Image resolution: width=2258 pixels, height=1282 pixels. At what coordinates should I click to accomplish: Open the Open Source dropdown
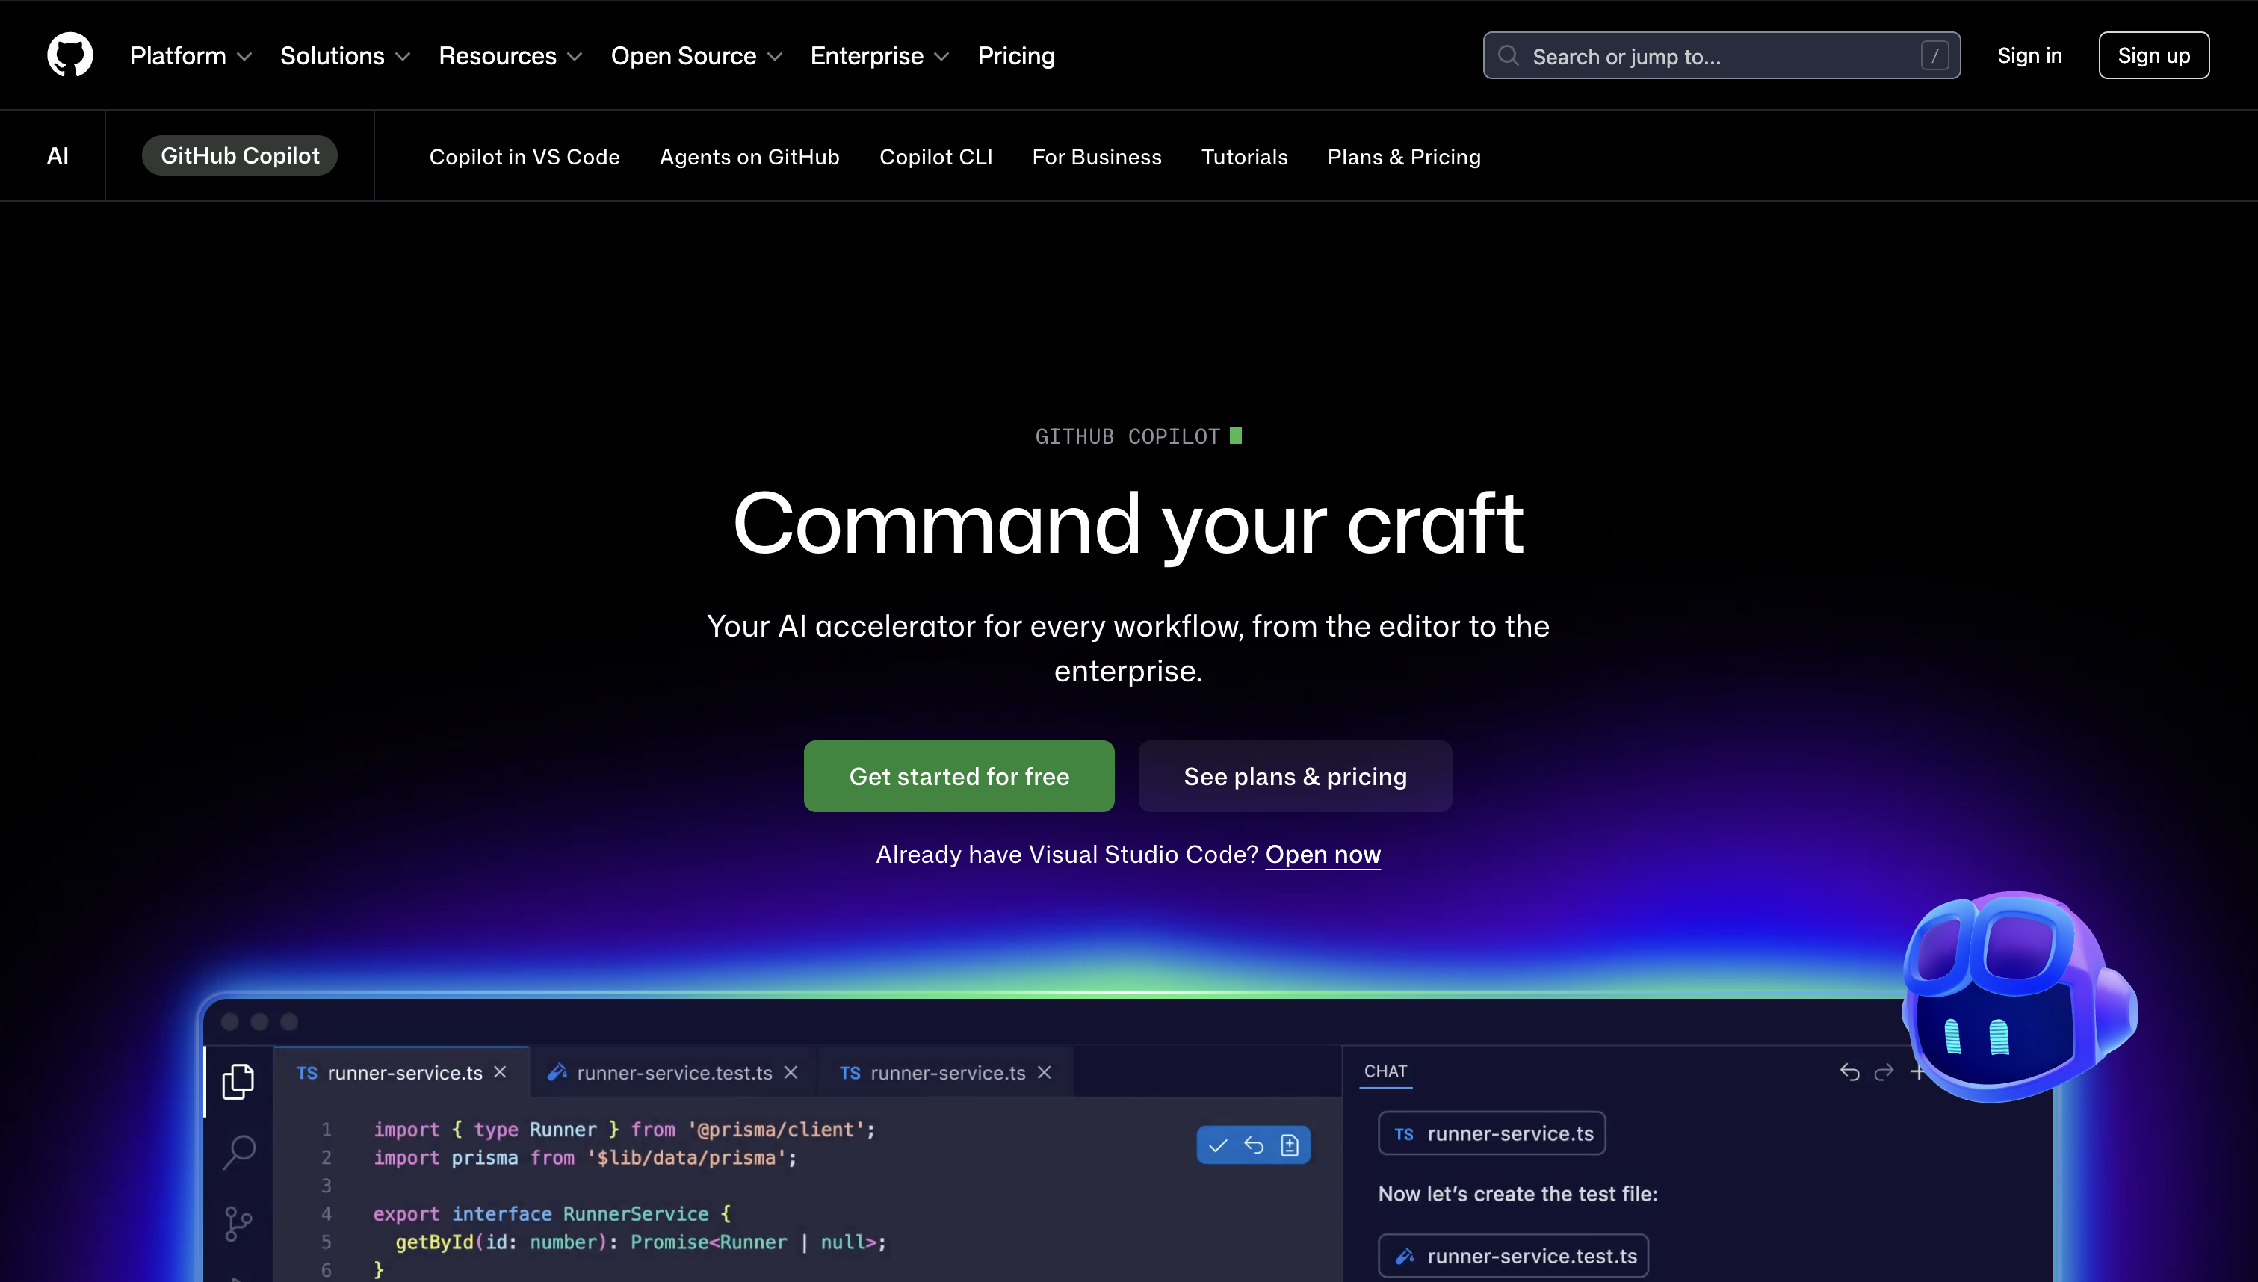pyautogui.click(x=696, y=55)
